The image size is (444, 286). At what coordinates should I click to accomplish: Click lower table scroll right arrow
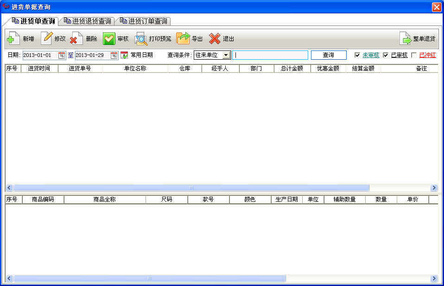pyautogui.click(x=434, y=279)
